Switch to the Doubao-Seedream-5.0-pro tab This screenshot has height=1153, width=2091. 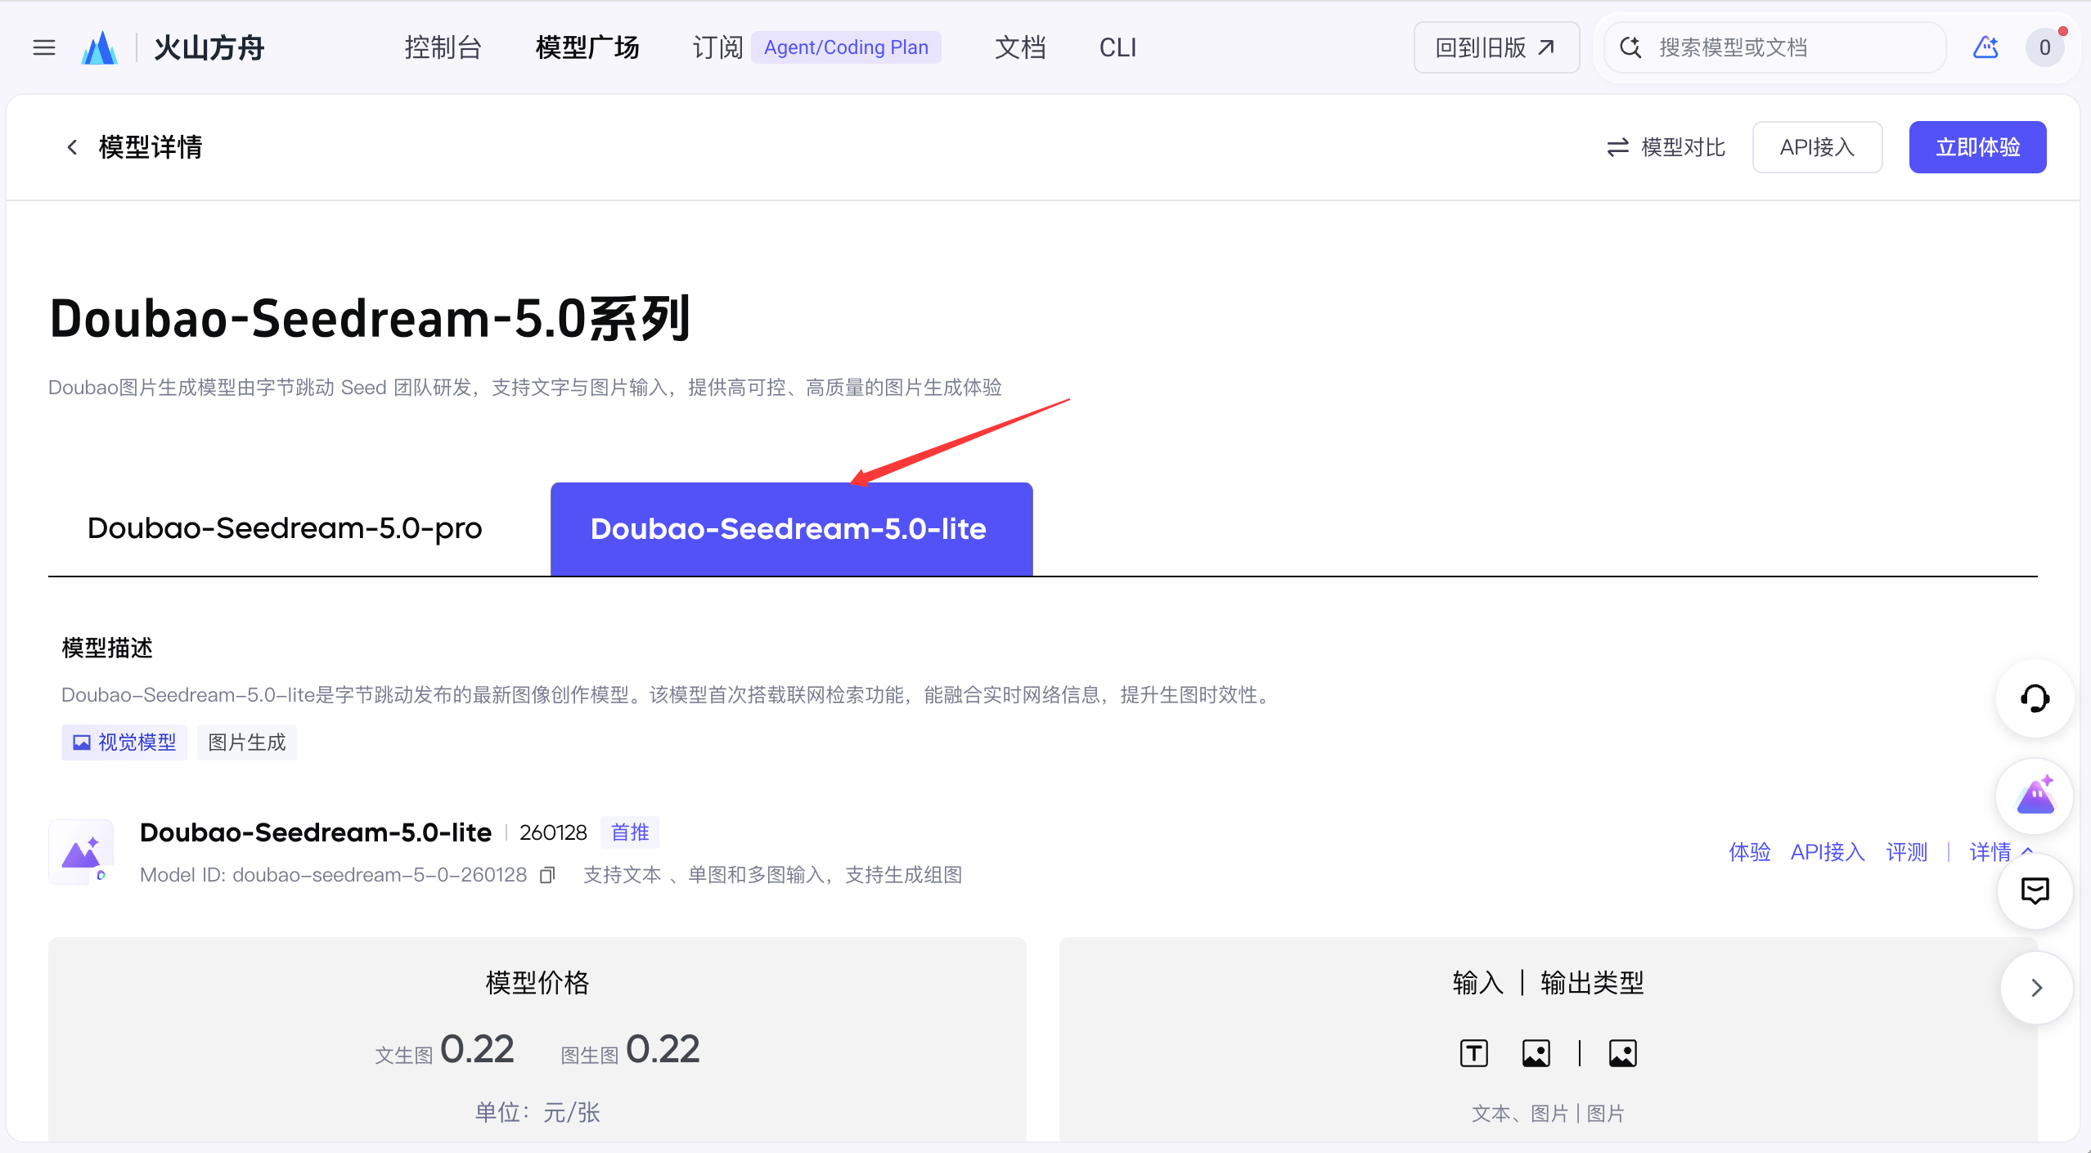coord(285,528)
